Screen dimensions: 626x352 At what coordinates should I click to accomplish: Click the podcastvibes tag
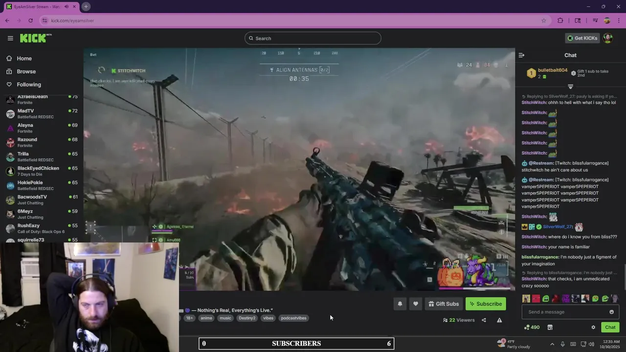[x=293, y=318]
